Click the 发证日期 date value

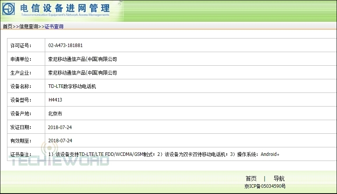60,127
